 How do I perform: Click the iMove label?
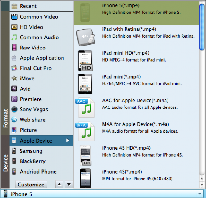pos(27,79)
